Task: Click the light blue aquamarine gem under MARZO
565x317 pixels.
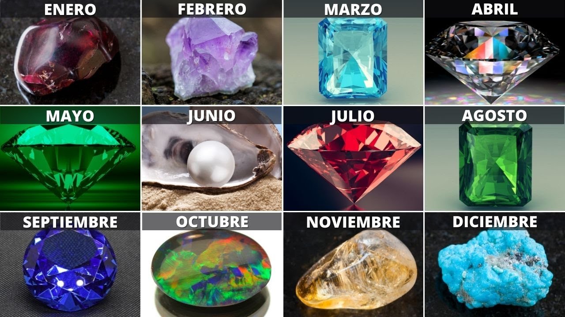Action: pos(352,57)
